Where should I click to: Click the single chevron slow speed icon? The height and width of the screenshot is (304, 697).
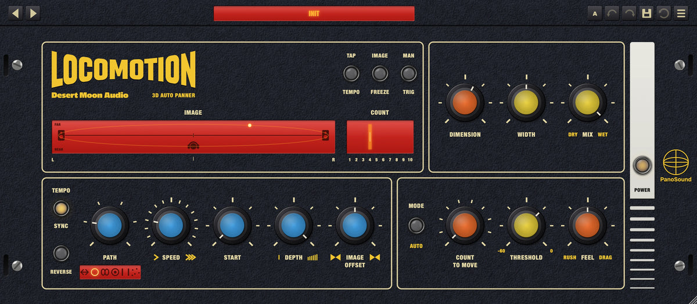[156, 257]
